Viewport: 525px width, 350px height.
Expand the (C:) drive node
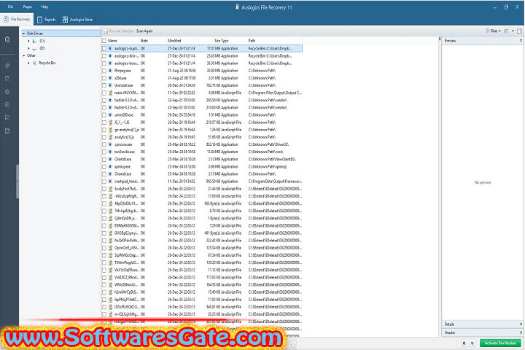pyautogui.click(x=28, y=41)
